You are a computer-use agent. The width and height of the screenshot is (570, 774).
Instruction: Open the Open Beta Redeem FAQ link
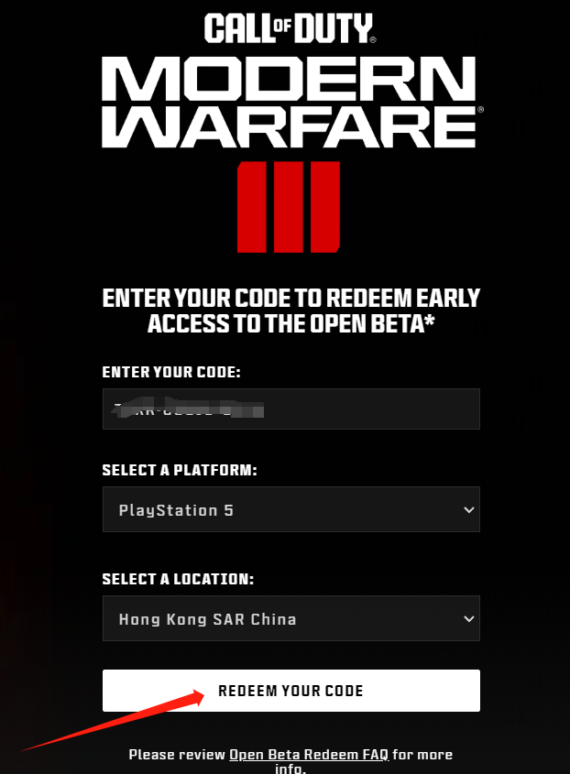tap(309, 754)
